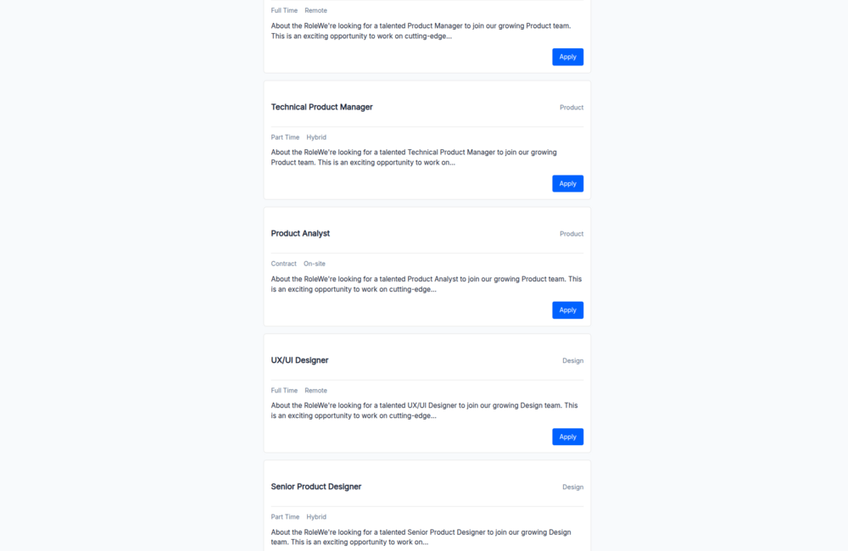848x551 pixels.
Task: Select the Product category label on Product Analyst
Action: pyautogui.click(x=572, y=234)
